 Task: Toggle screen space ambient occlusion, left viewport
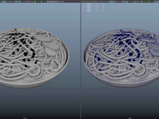[x=16, y=2]
